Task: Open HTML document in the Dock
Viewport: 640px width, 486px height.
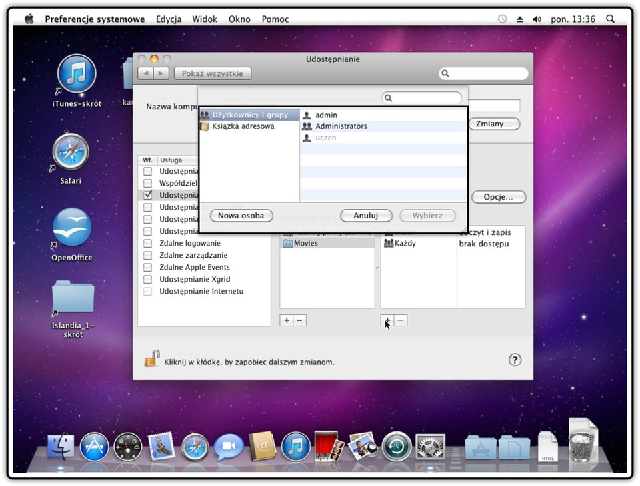Action: pos(548,447)
